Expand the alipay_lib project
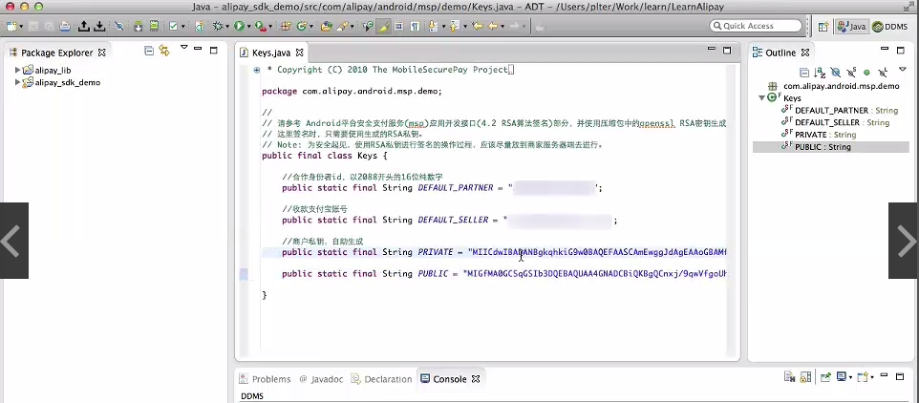This screenshot has height=403, width=919. 18,71
